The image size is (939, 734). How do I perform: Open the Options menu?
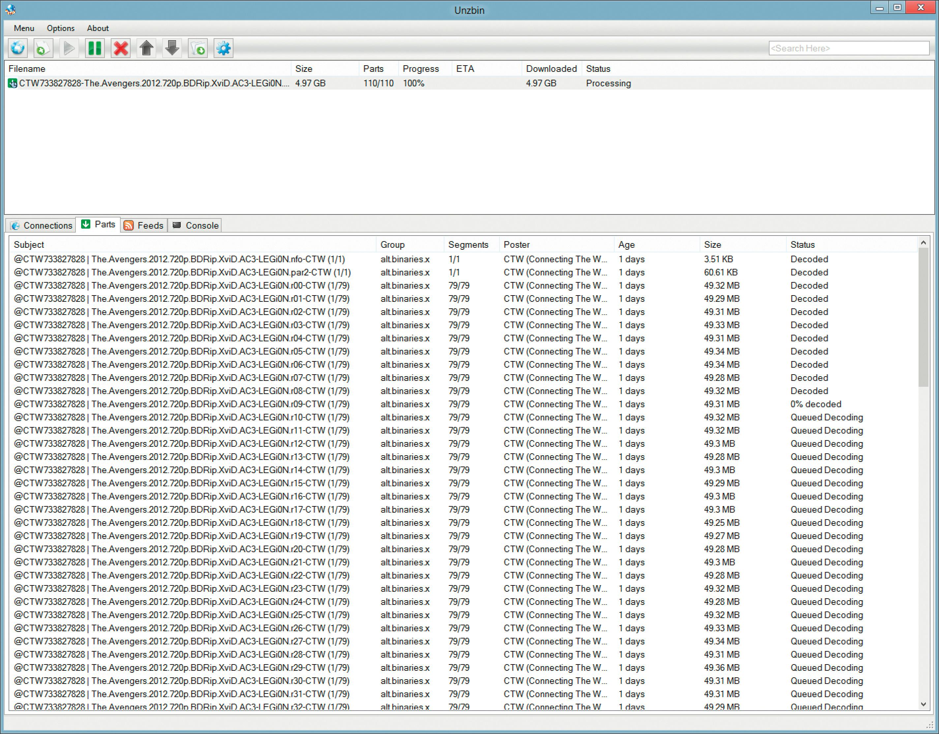(x=61, y=28)
